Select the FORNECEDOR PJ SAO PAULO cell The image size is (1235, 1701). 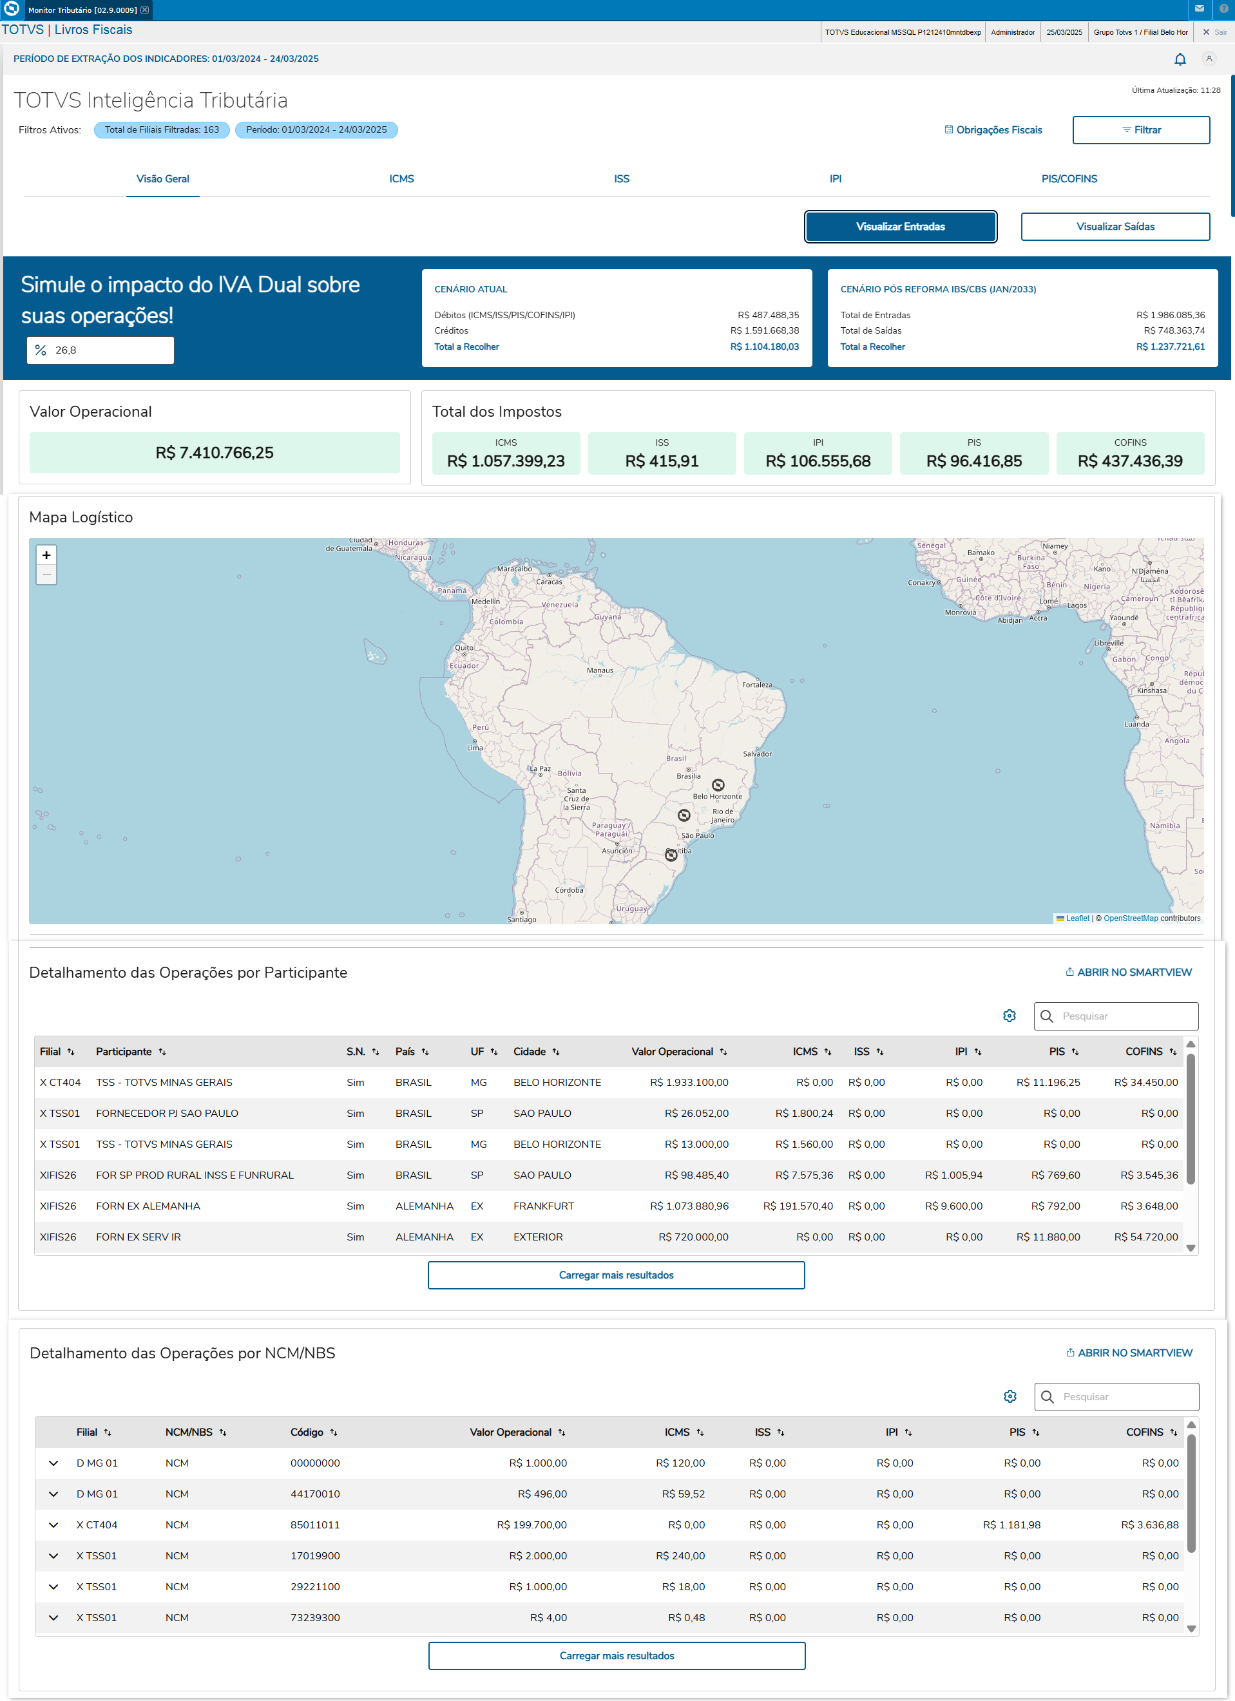(x=168, y=1113)
